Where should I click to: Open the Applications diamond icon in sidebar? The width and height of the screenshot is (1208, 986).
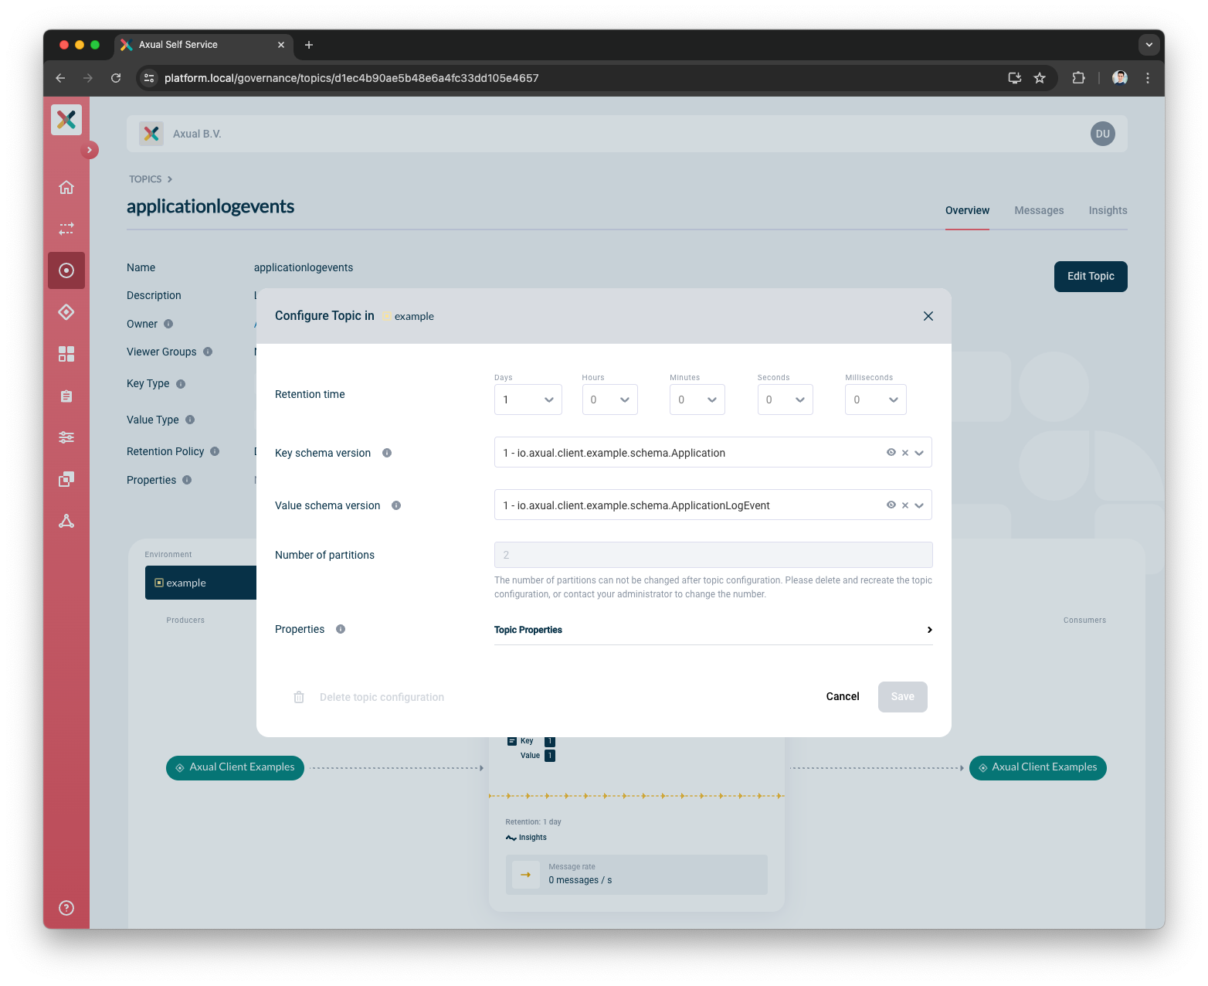(66, 312)
